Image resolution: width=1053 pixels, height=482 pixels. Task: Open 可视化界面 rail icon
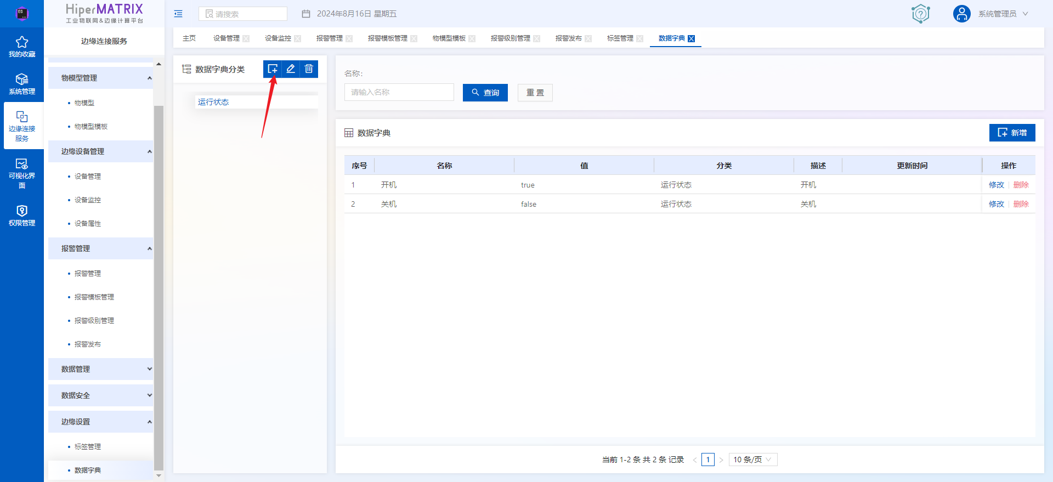(x=22, y=163)
